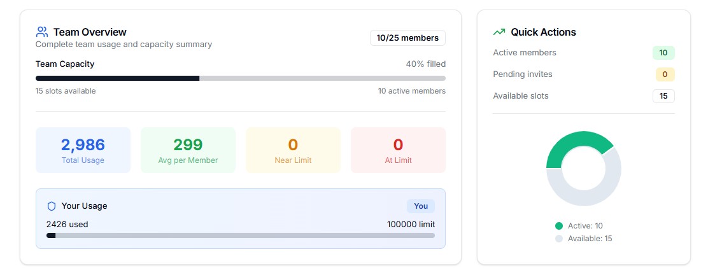The width and height of the screenshot is (708, 280).
Task: Click the blue You badge
Action: pyautogui.click(x=421, y=206)
